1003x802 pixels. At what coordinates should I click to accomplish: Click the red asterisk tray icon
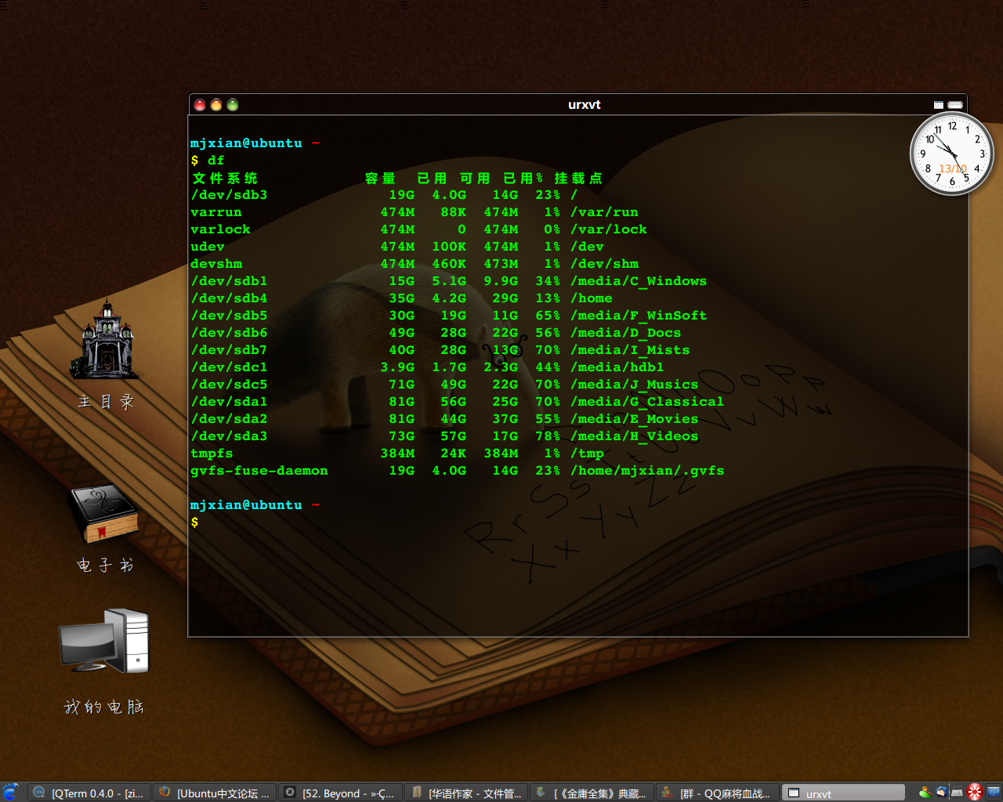(x=975, y=793)
